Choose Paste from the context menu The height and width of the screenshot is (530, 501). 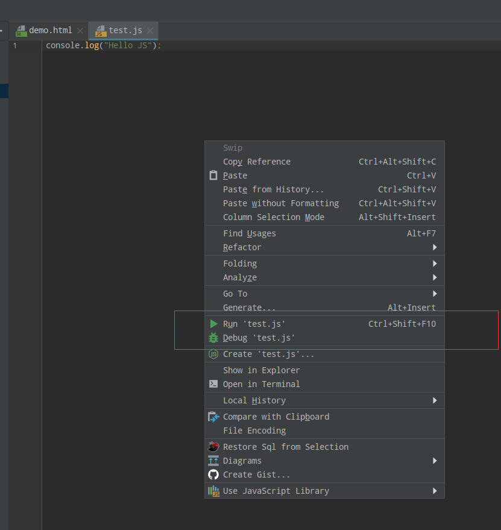(x=324, y=175)
